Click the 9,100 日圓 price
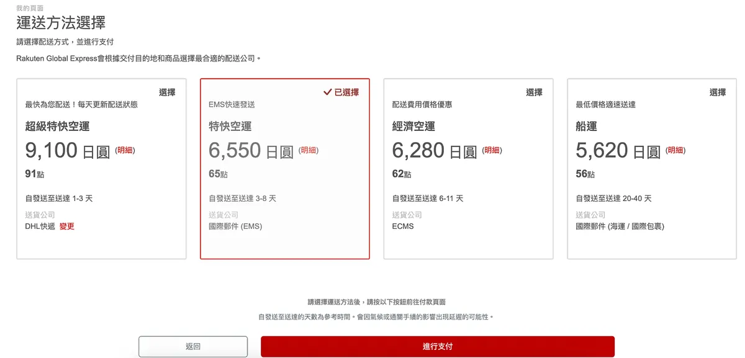This screenshot has height=358, width=745. (x=67, y=151)
